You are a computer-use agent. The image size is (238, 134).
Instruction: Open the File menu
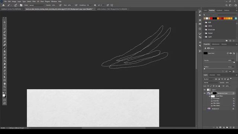coord(5,1)
